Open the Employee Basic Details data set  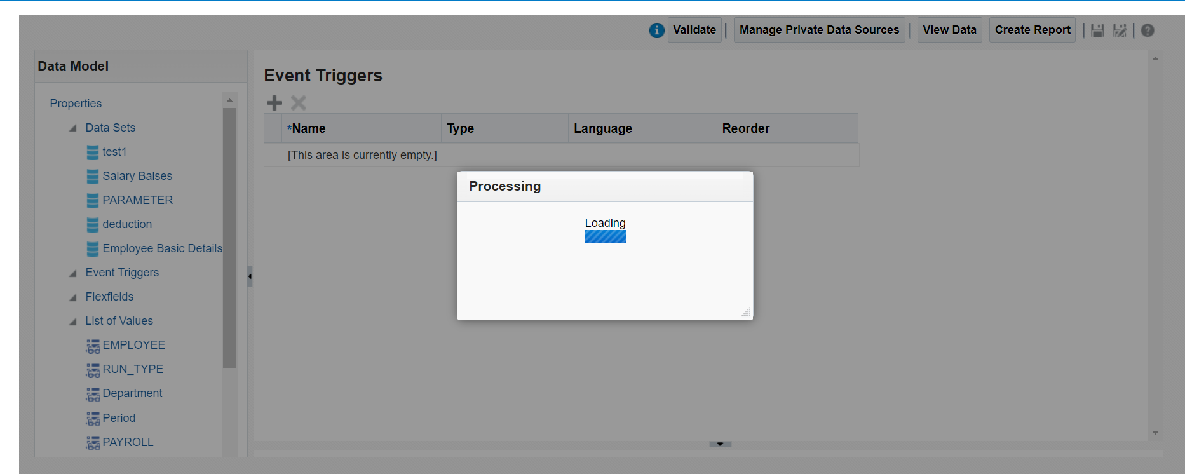pos(163,248)
